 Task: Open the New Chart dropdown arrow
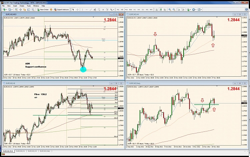pos(6,10)
